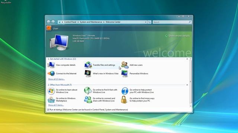This screenshot has width=238, height=133.
Task: Click Show more details link
Action: tap(177, 36)
